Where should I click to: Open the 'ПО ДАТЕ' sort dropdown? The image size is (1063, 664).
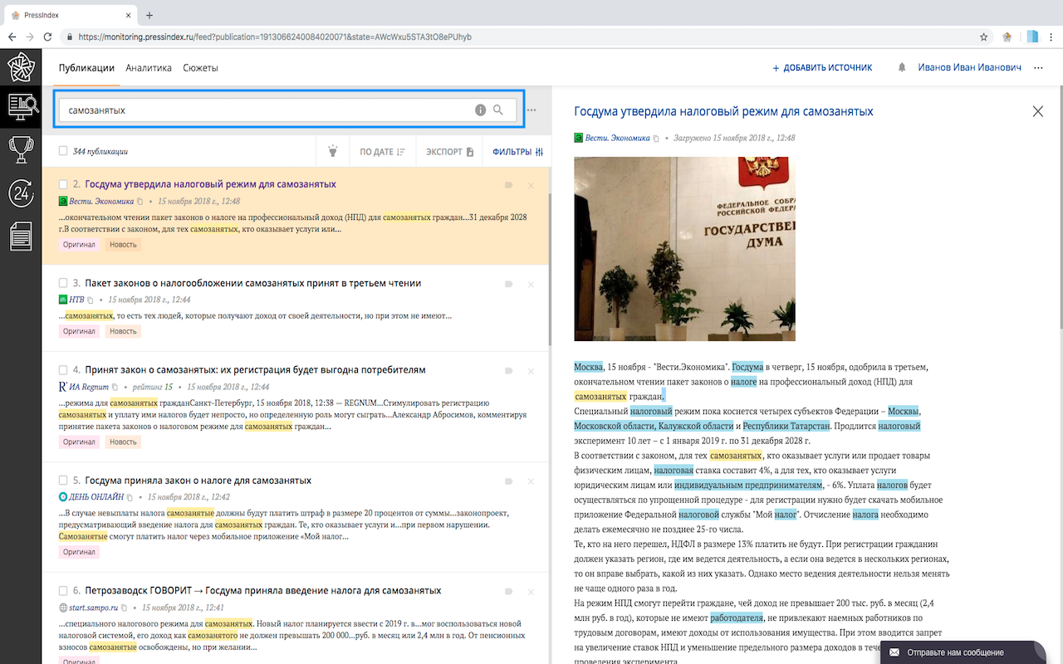click(x=382, y=152)
